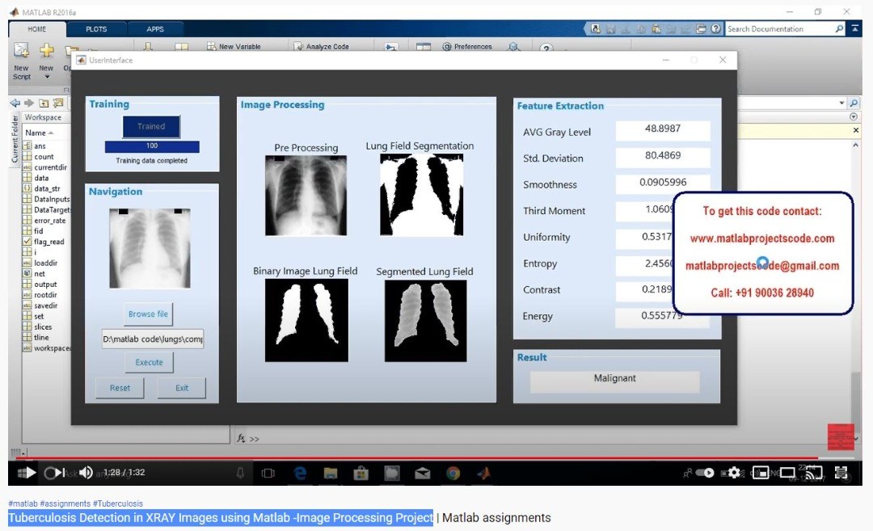873x531 pixels.
Task: Click the training progress bar showing 100
Action: coord(152,145)
